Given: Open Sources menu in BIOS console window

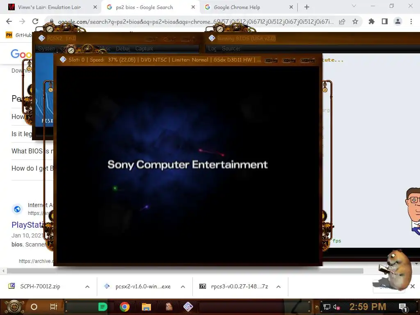Looking at the screenshot, I should 231,48.
